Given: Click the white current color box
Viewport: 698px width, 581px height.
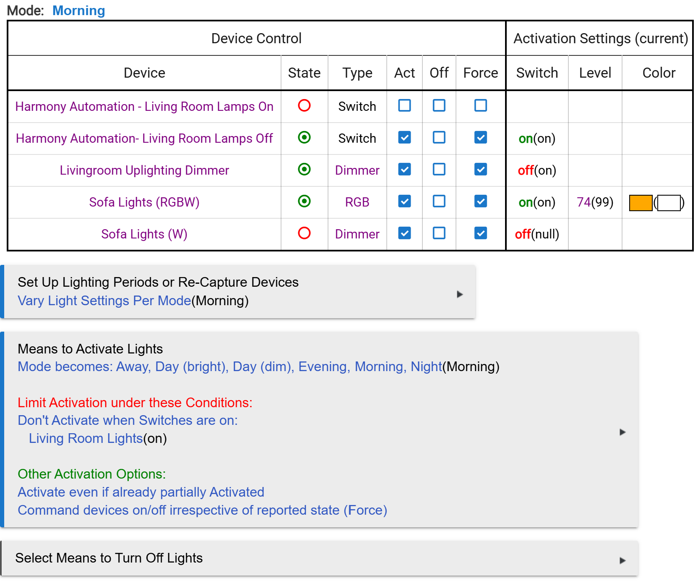Looking at the screenshot, I should pyautogui.click(x=669, y=203).
